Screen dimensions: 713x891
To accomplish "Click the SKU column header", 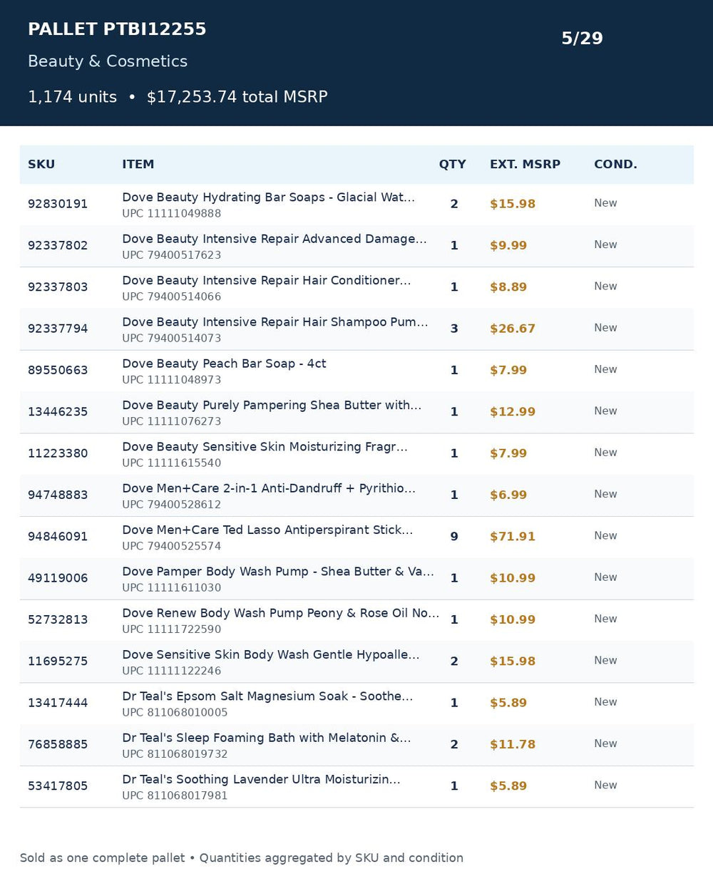I will pos(41,164).
